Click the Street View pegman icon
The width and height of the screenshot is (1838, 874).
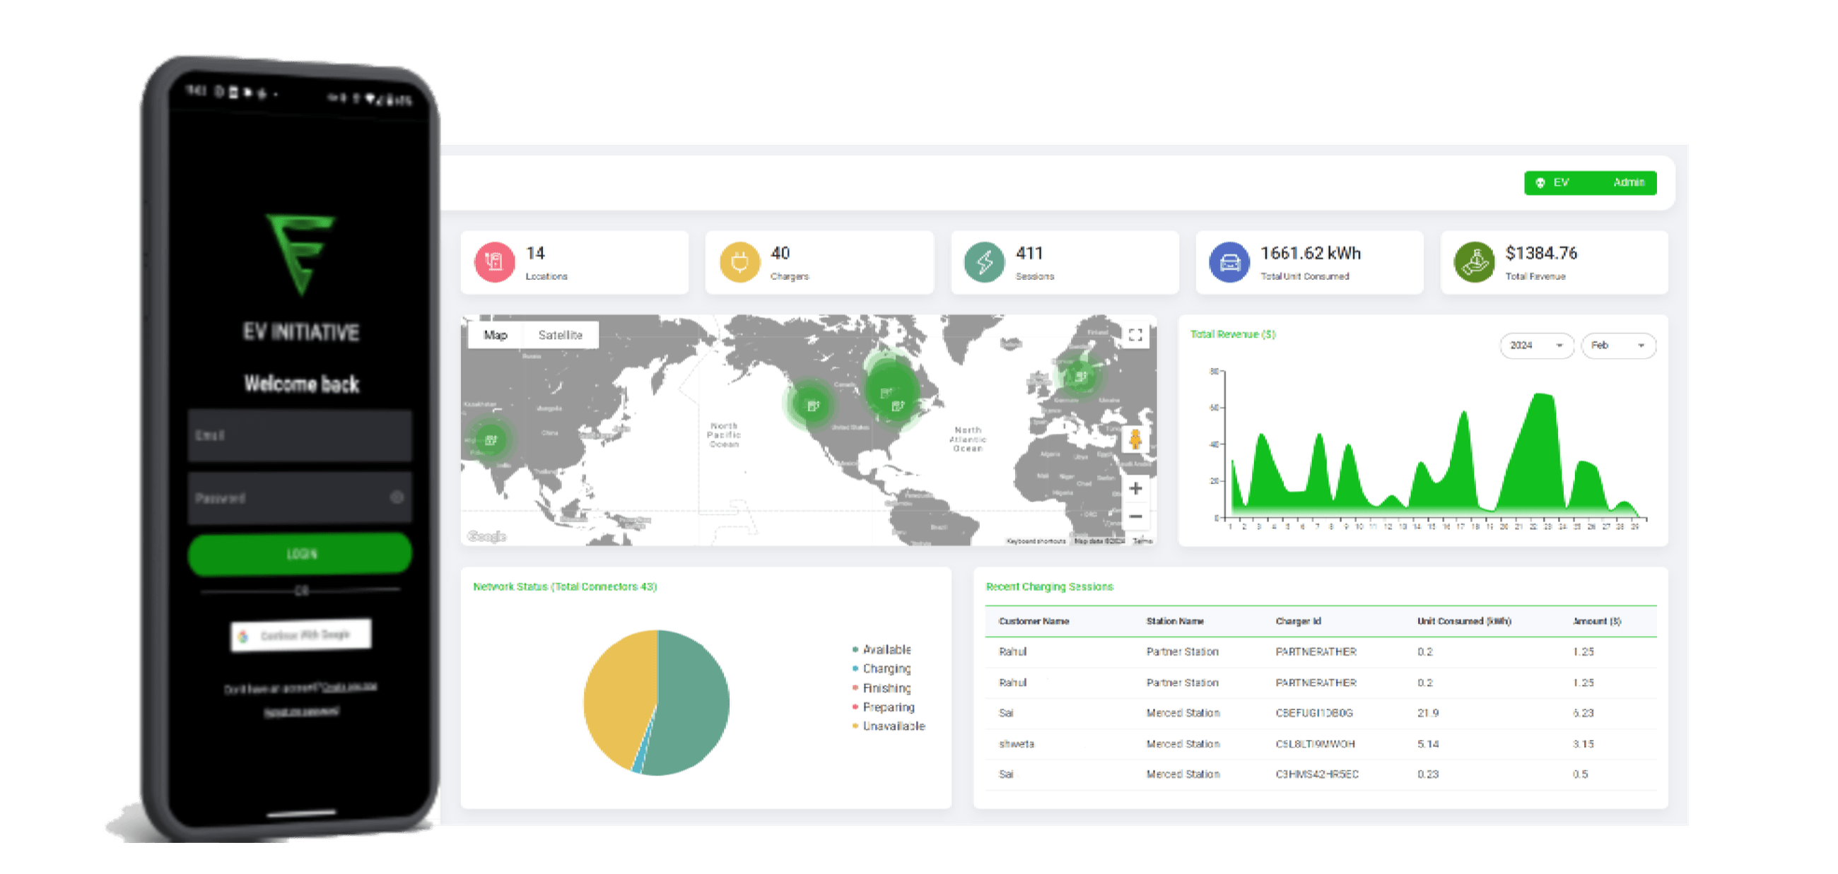pos(1135,439)
